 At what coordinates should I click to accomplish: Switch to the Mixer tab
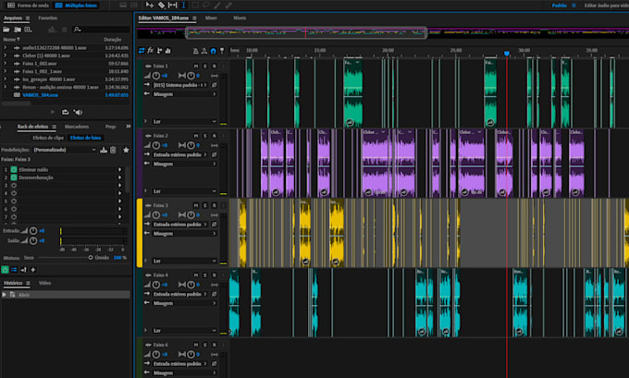pyautogui.click(x=211, y=18)
